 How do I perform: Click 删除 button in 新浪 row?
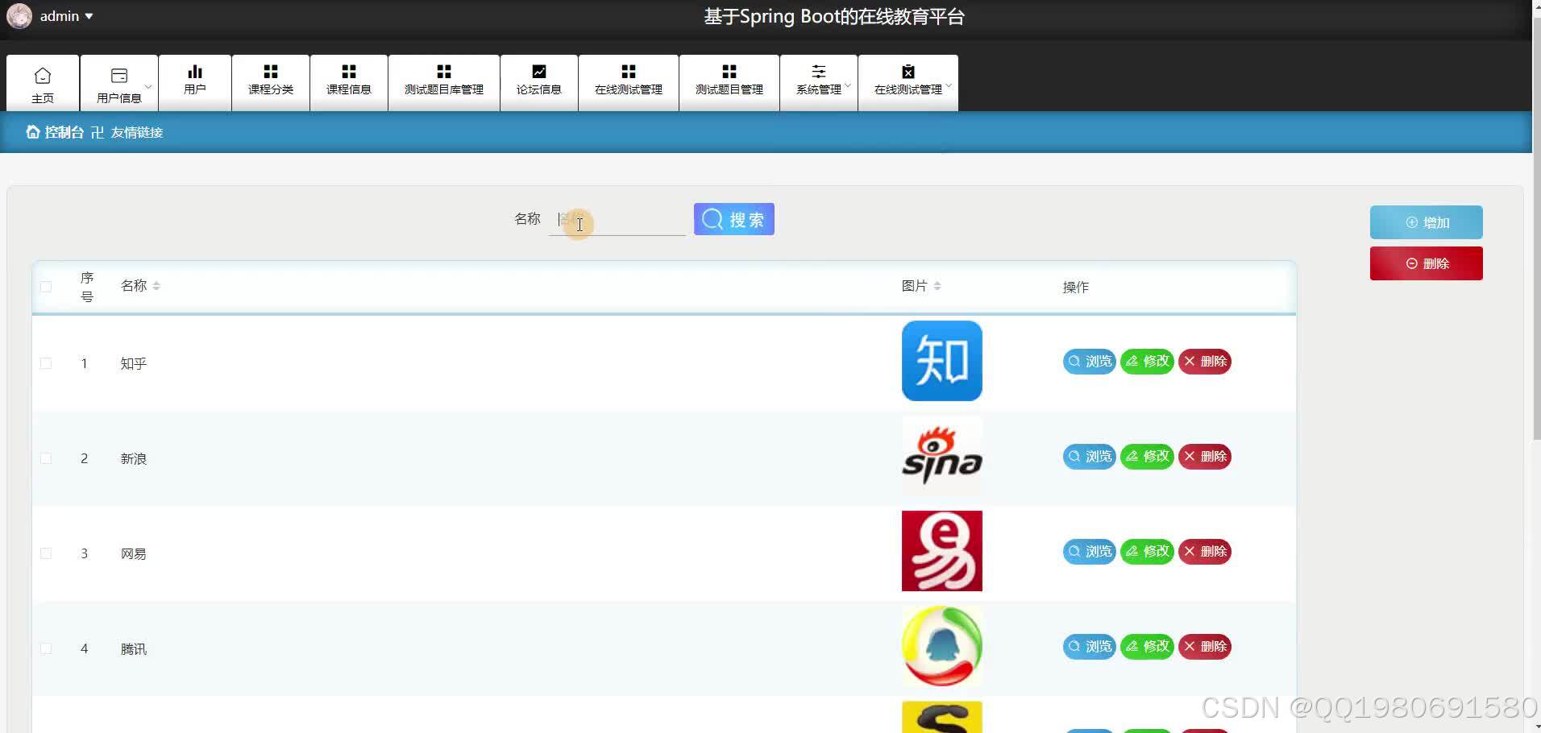tap(1205, 456)
